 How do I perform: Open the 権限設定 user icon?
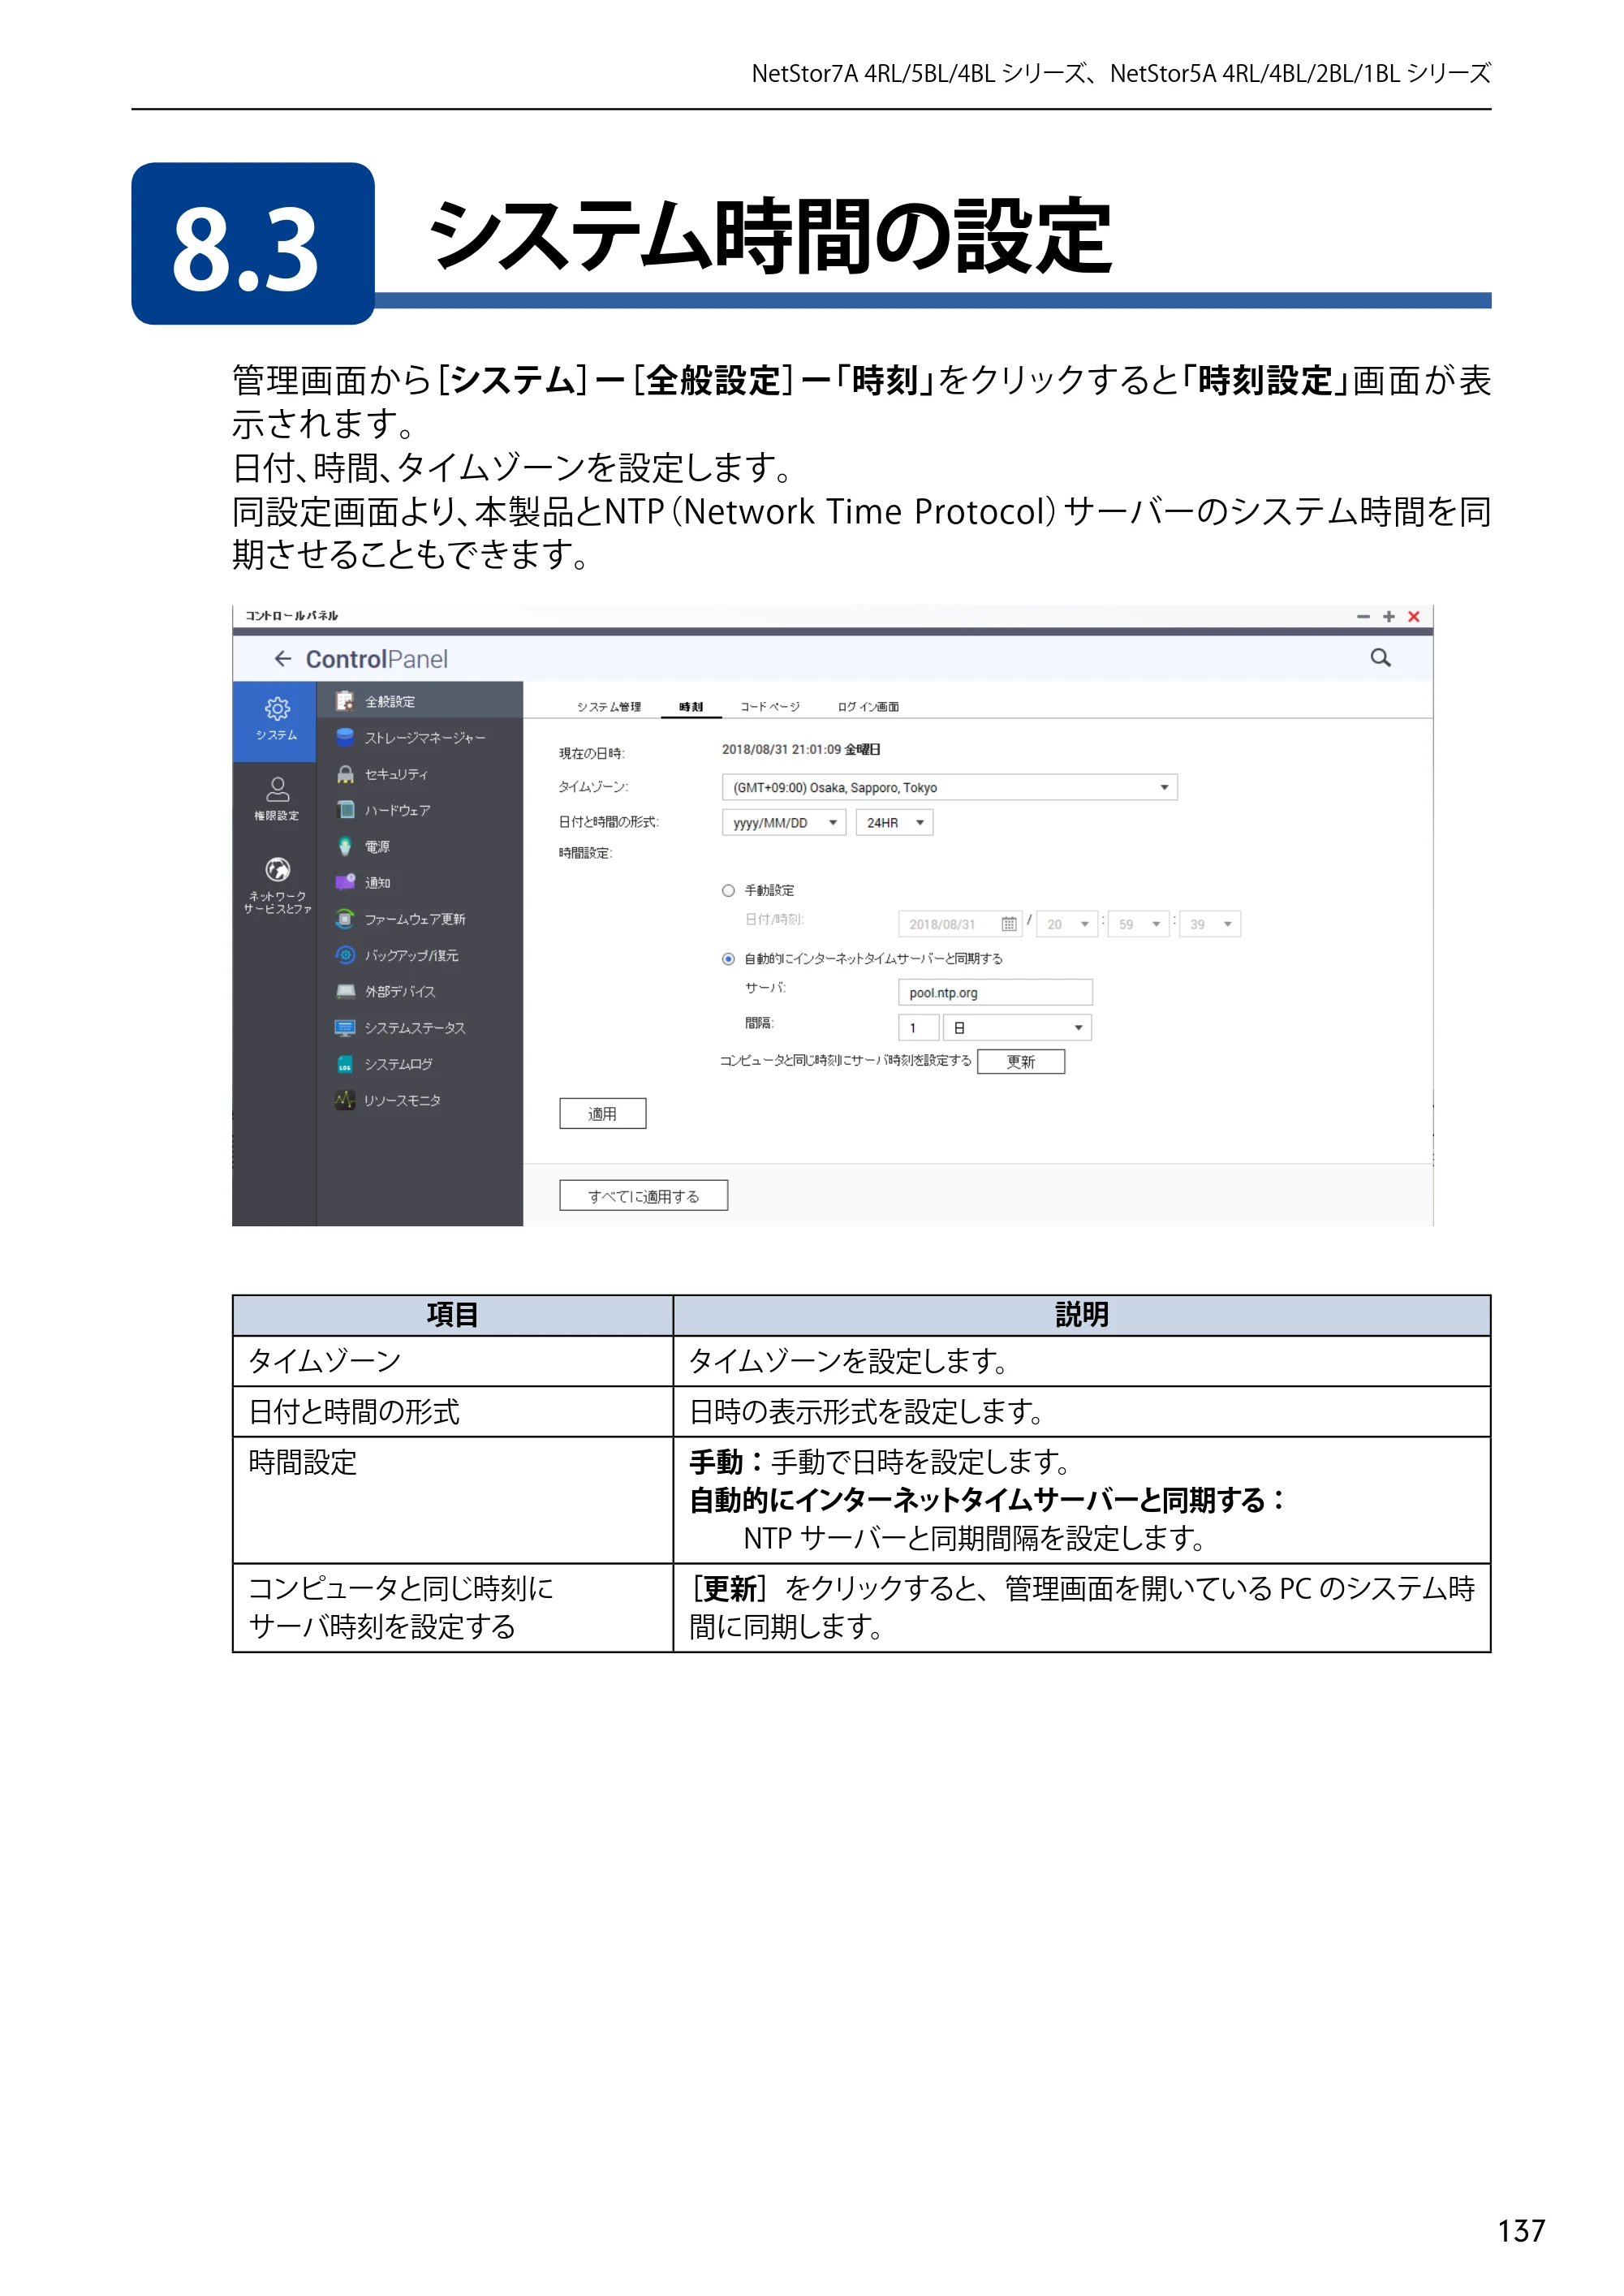pos(277,789)
